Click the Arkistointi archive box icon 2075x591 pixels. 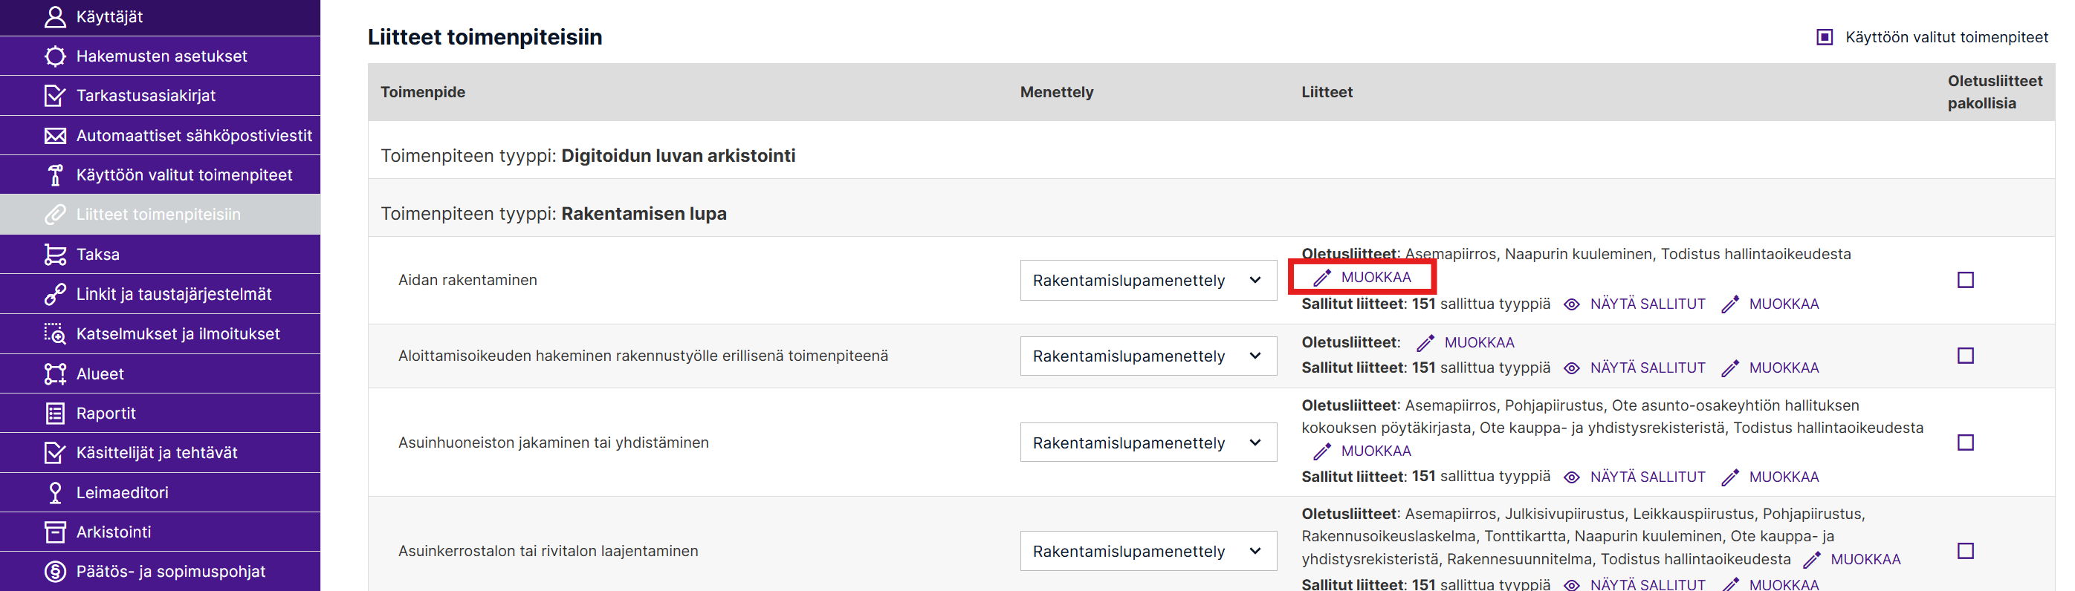click(x=55, y=532)
